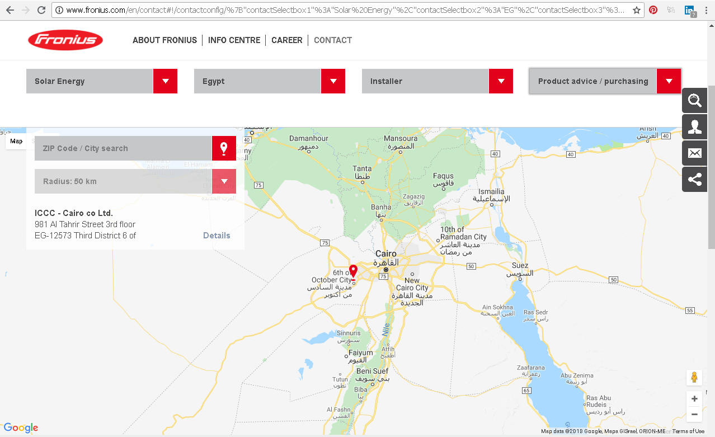
Task: Open Street View pegman
Action: (694, 378)
